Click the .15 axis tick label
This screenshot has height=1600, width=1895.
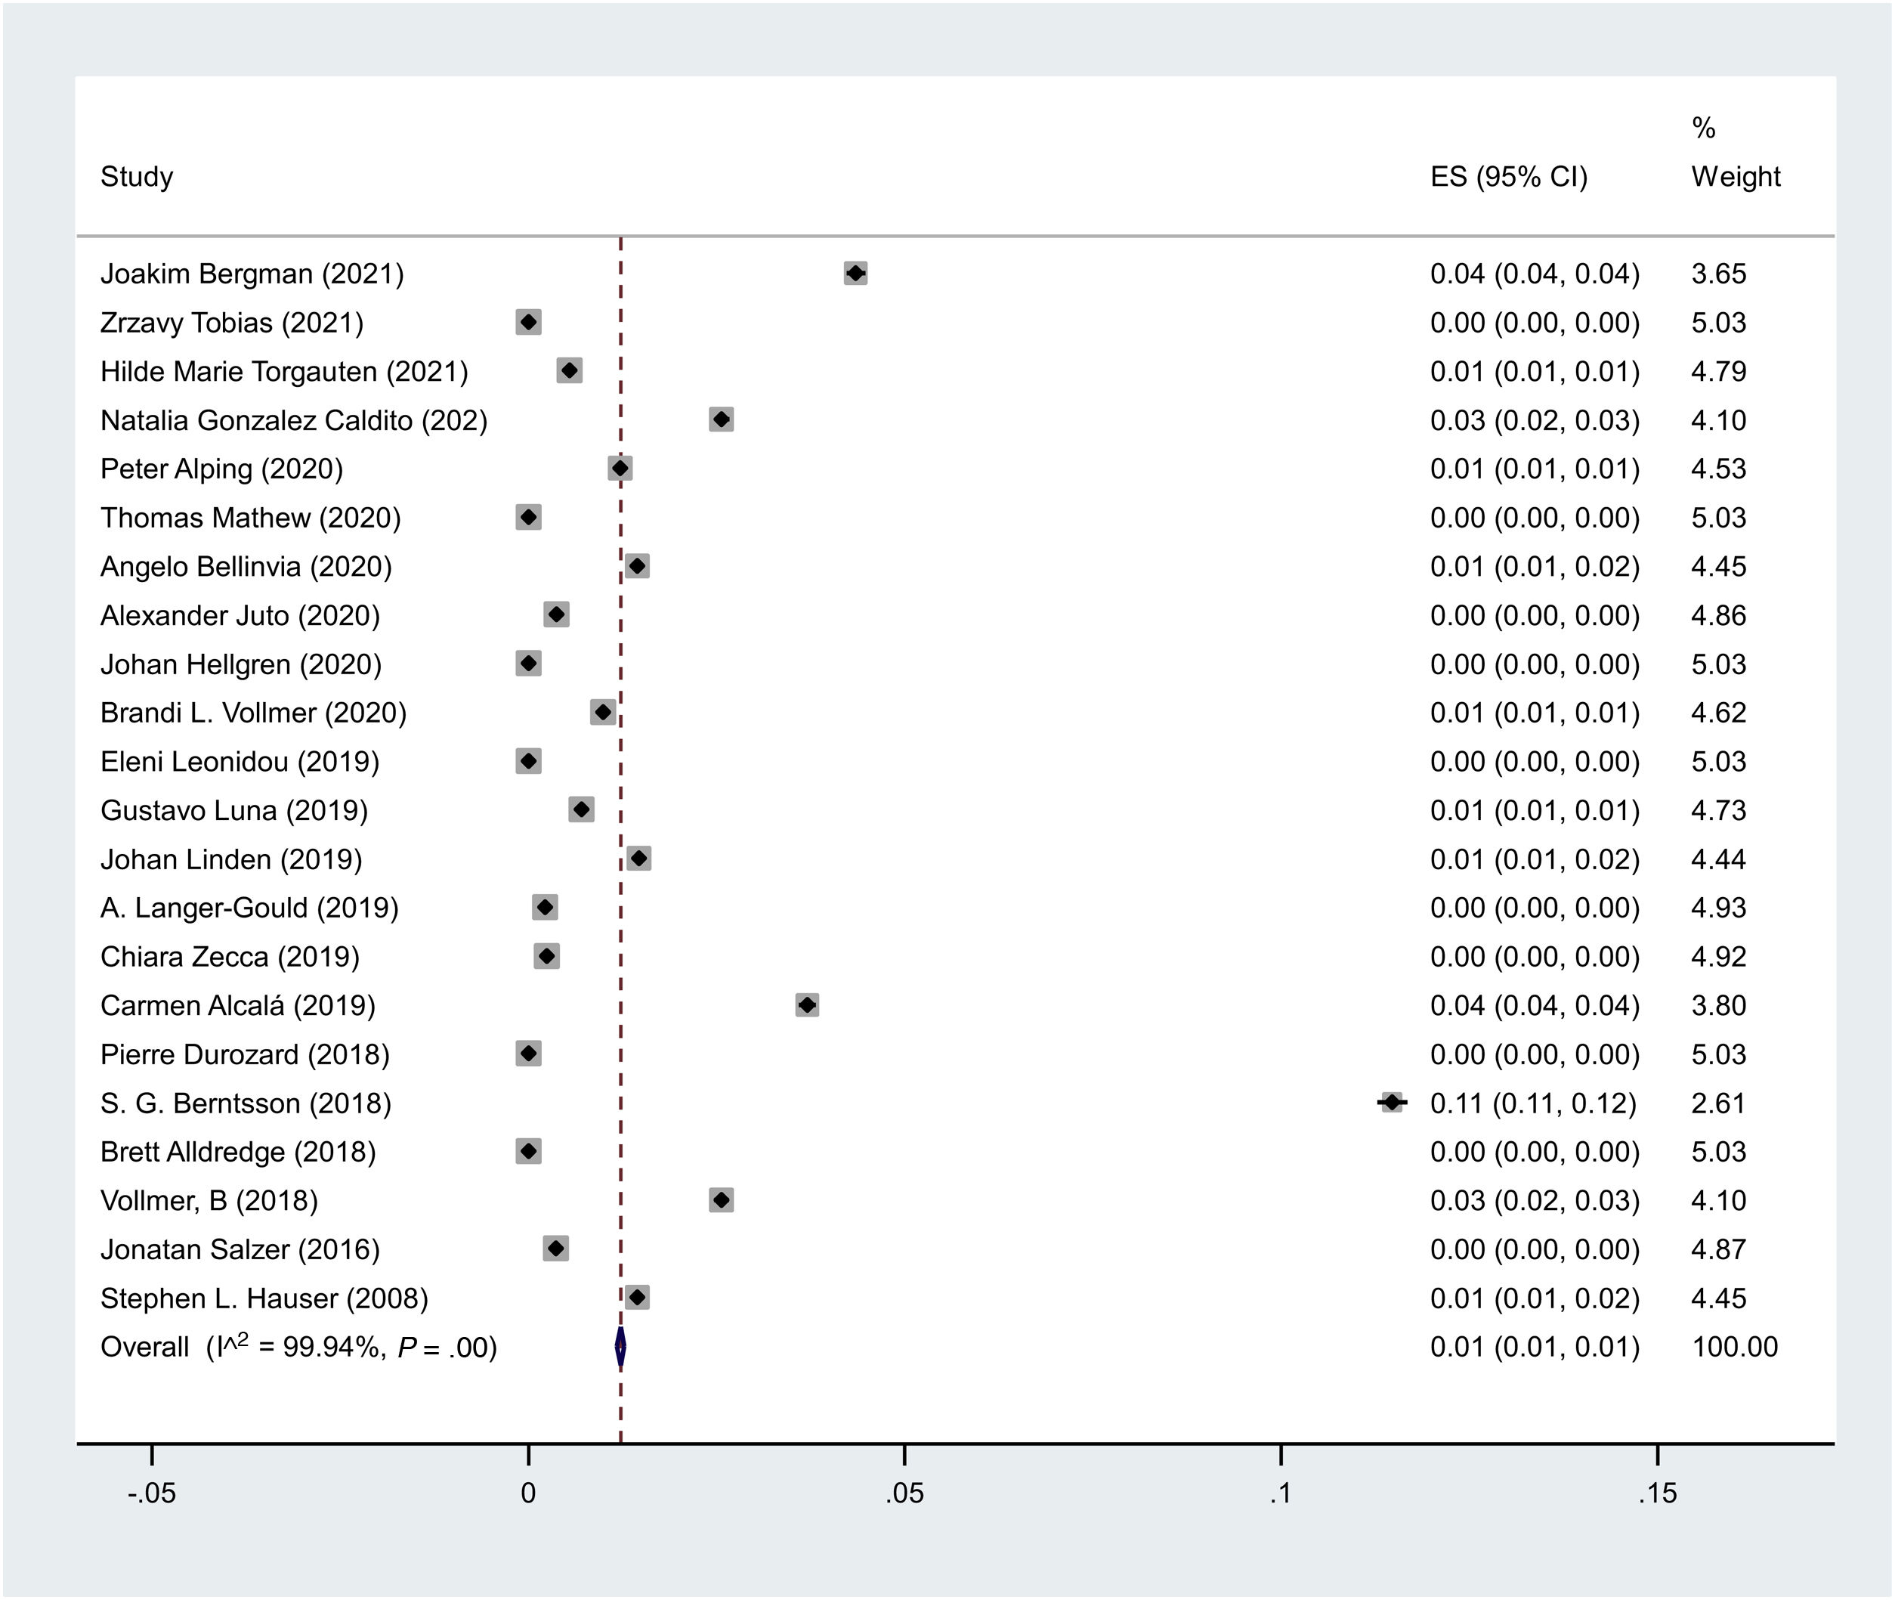(x=1658, y=1494)
